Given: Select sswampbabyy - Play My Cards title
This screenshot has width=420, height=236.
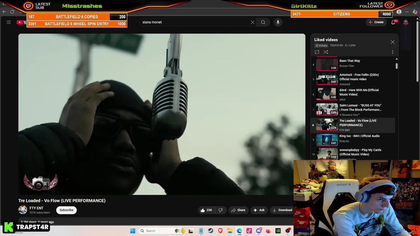Looking at the screenshot, I should pyautogui.click(x=360, y=152).
